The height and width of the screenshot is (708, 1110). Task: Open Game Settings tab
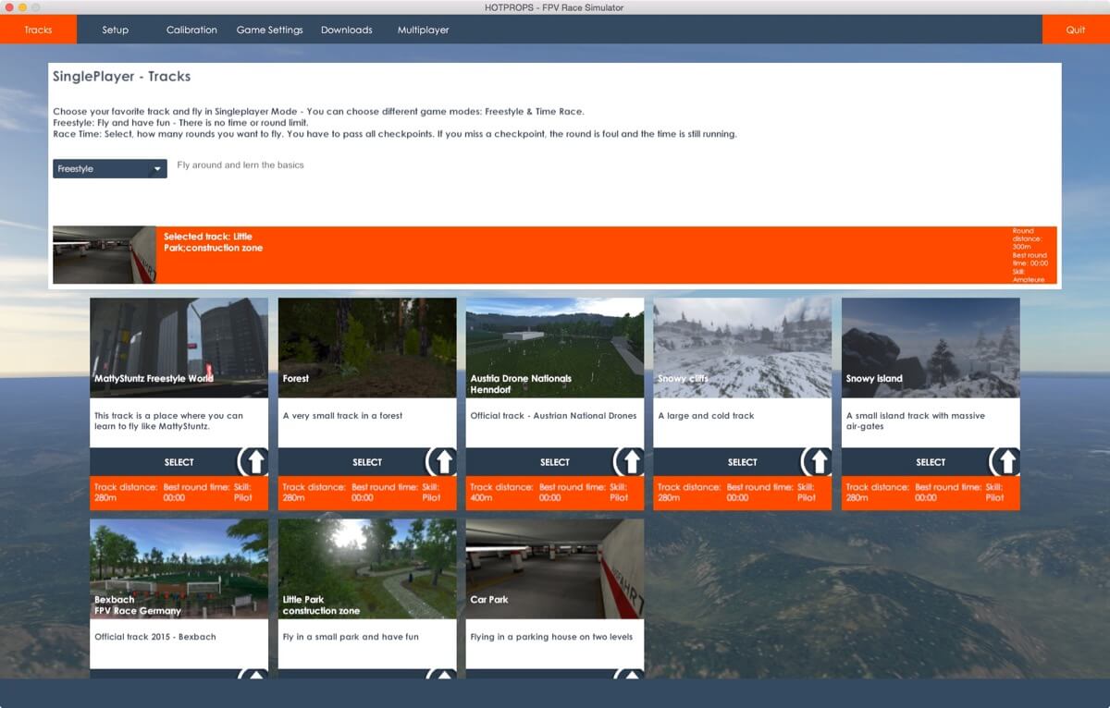tap(269, 30)
